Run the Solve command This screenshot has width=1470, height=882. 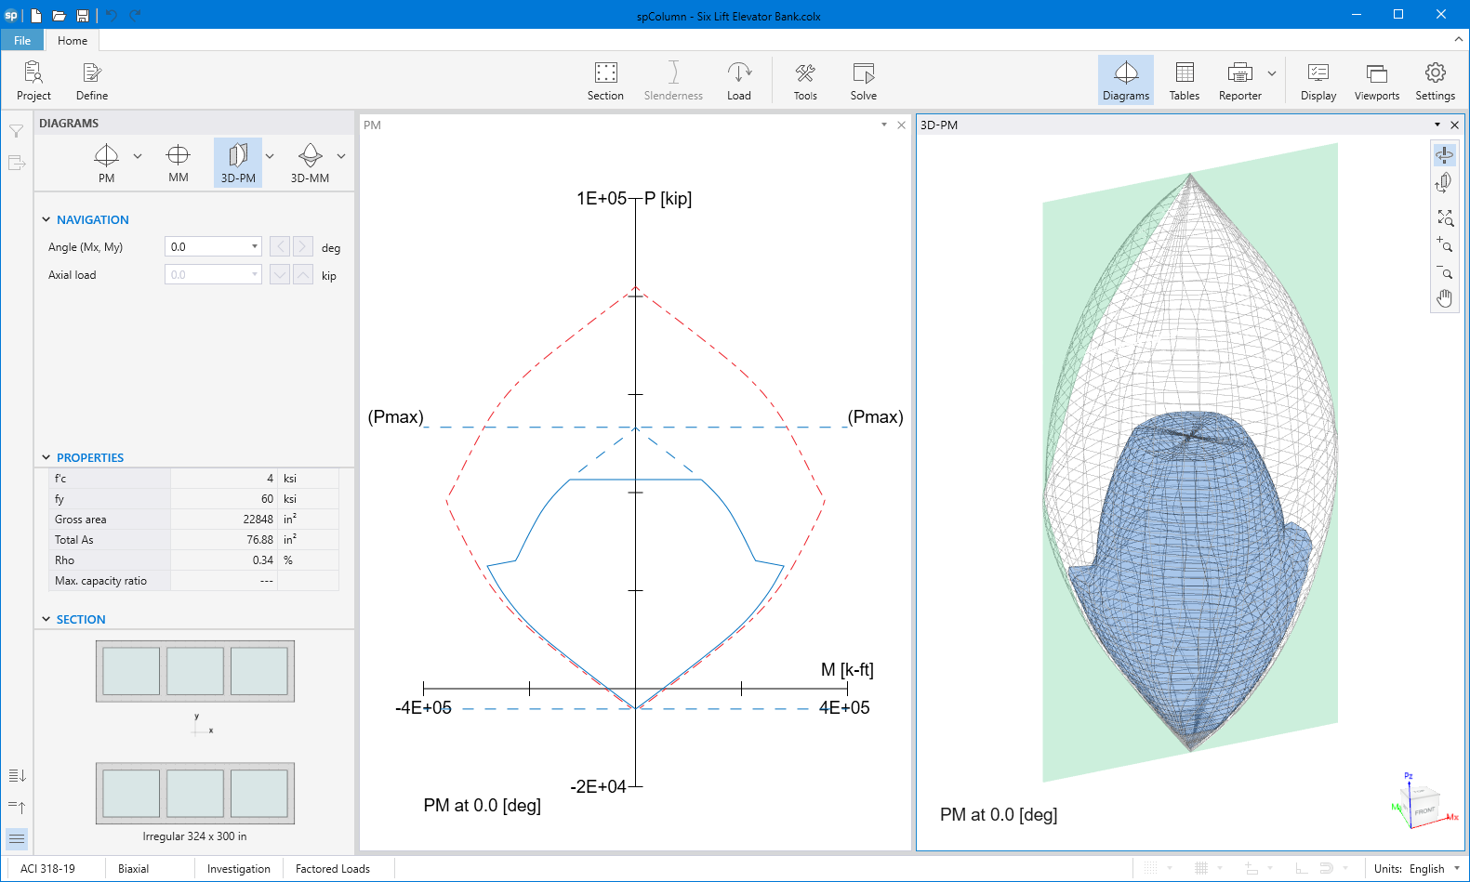(x=863, y=81)
